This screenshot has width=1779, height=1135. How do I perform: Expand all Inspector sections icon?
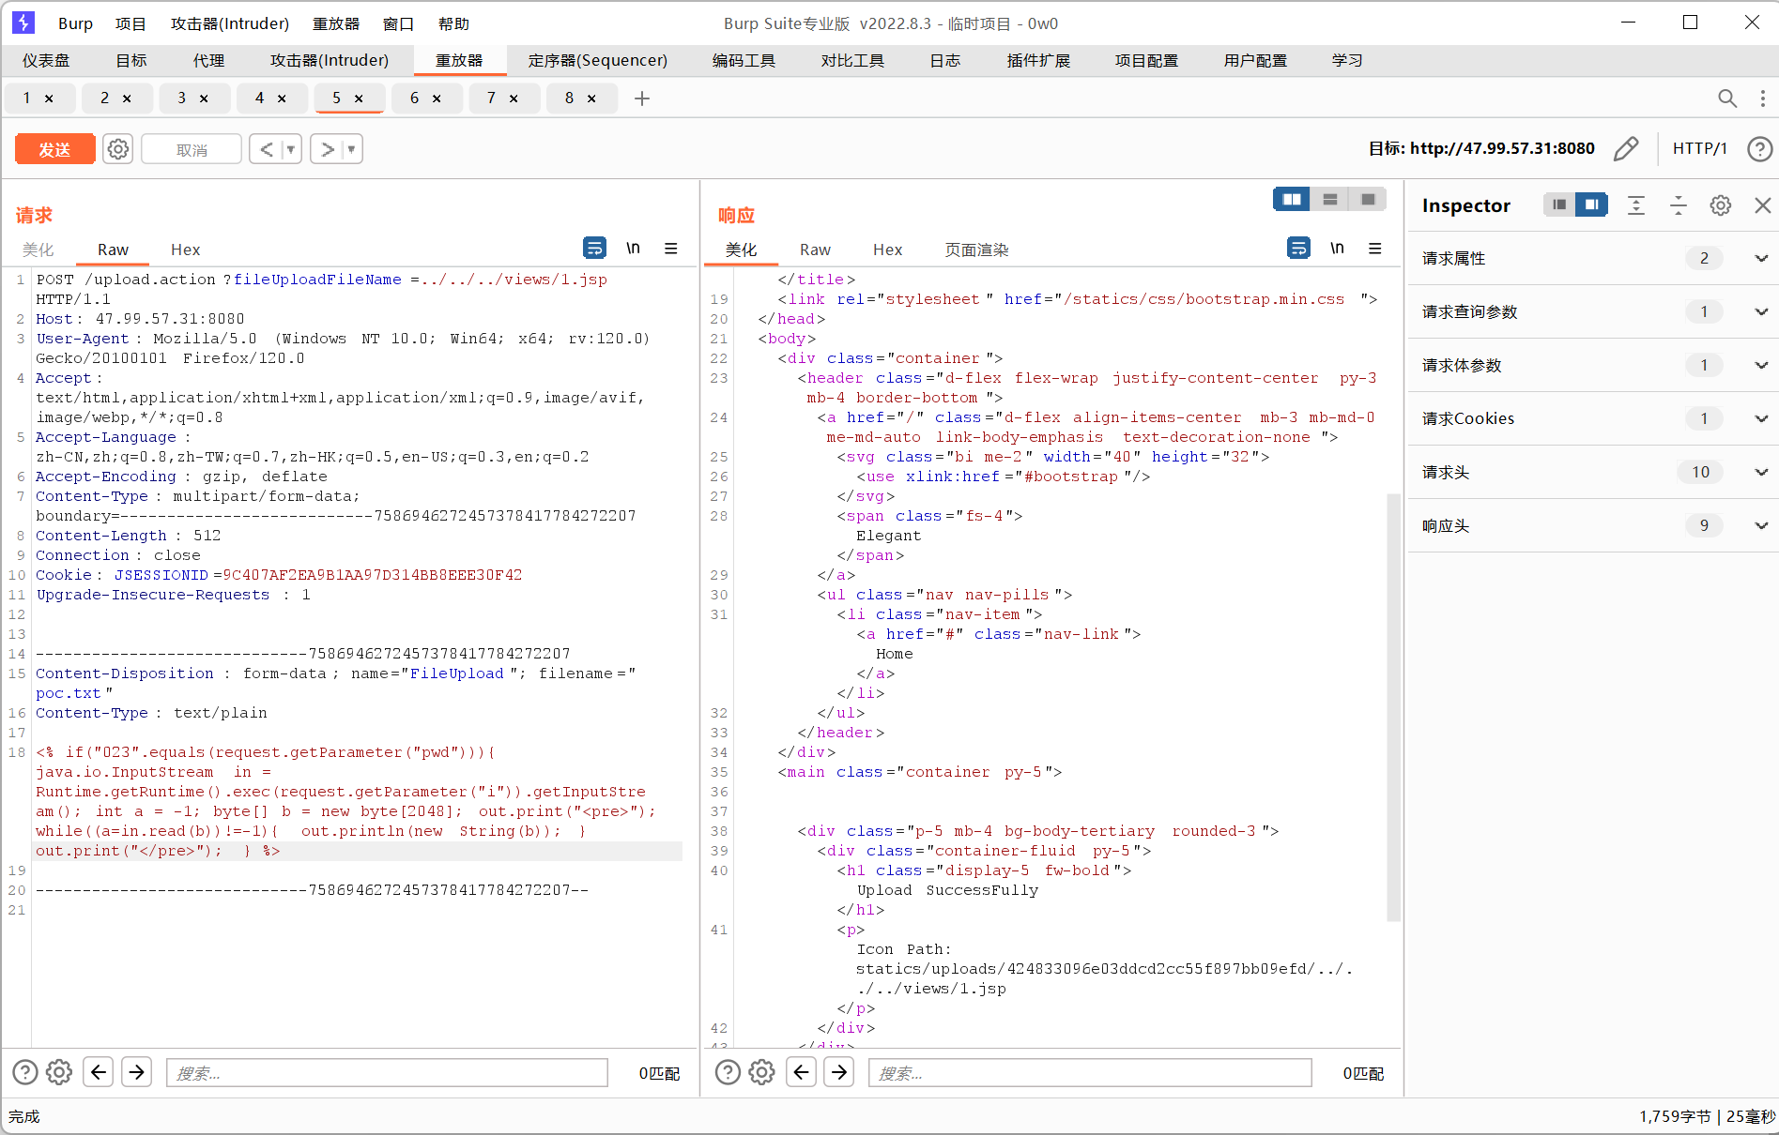(1636, 205)
